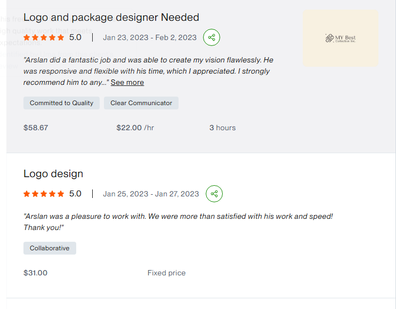
Task: Click the $31.00 amount
Action: pyautogui.click(x=35, y=273)
